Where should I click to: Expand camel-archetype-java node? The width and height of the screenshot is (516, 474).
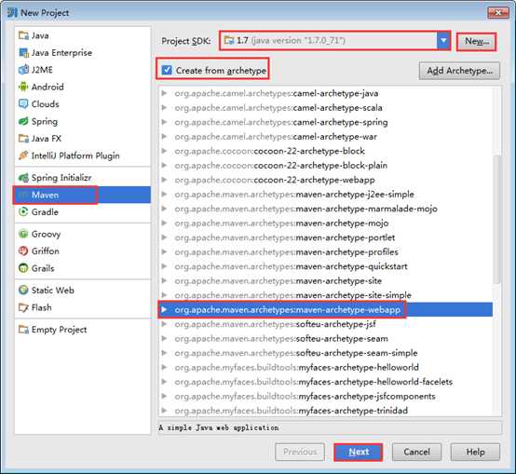[164, 93]
